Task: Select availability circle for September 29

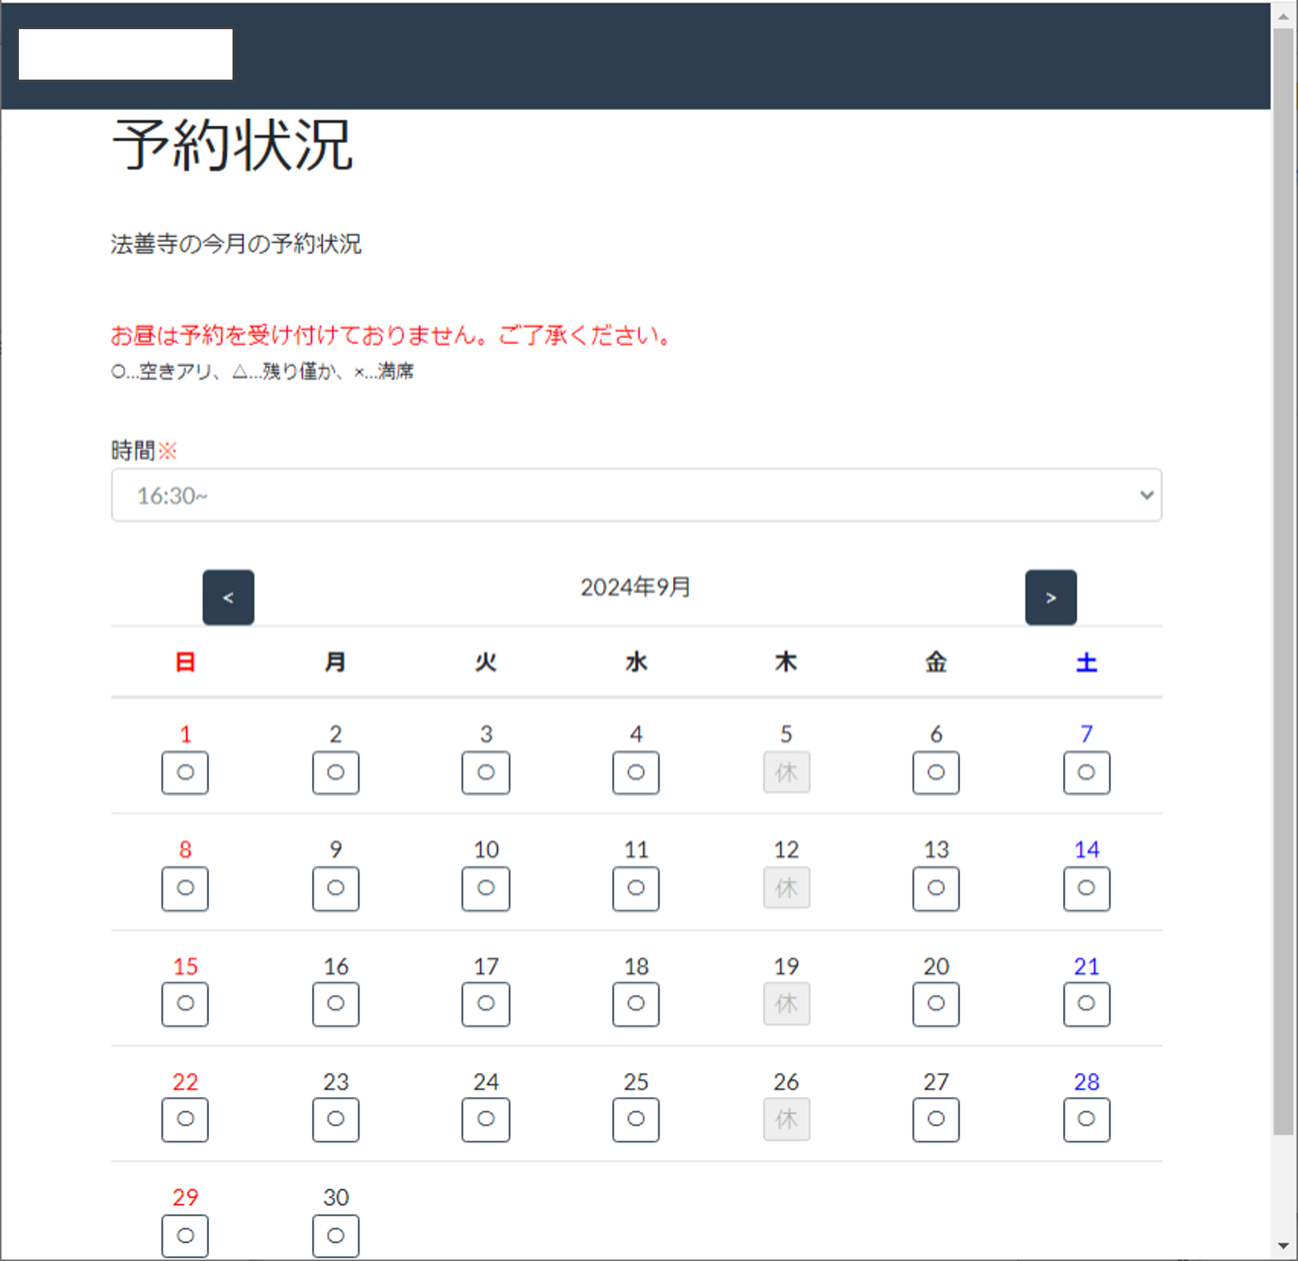Action: [x=185, y=1236]
